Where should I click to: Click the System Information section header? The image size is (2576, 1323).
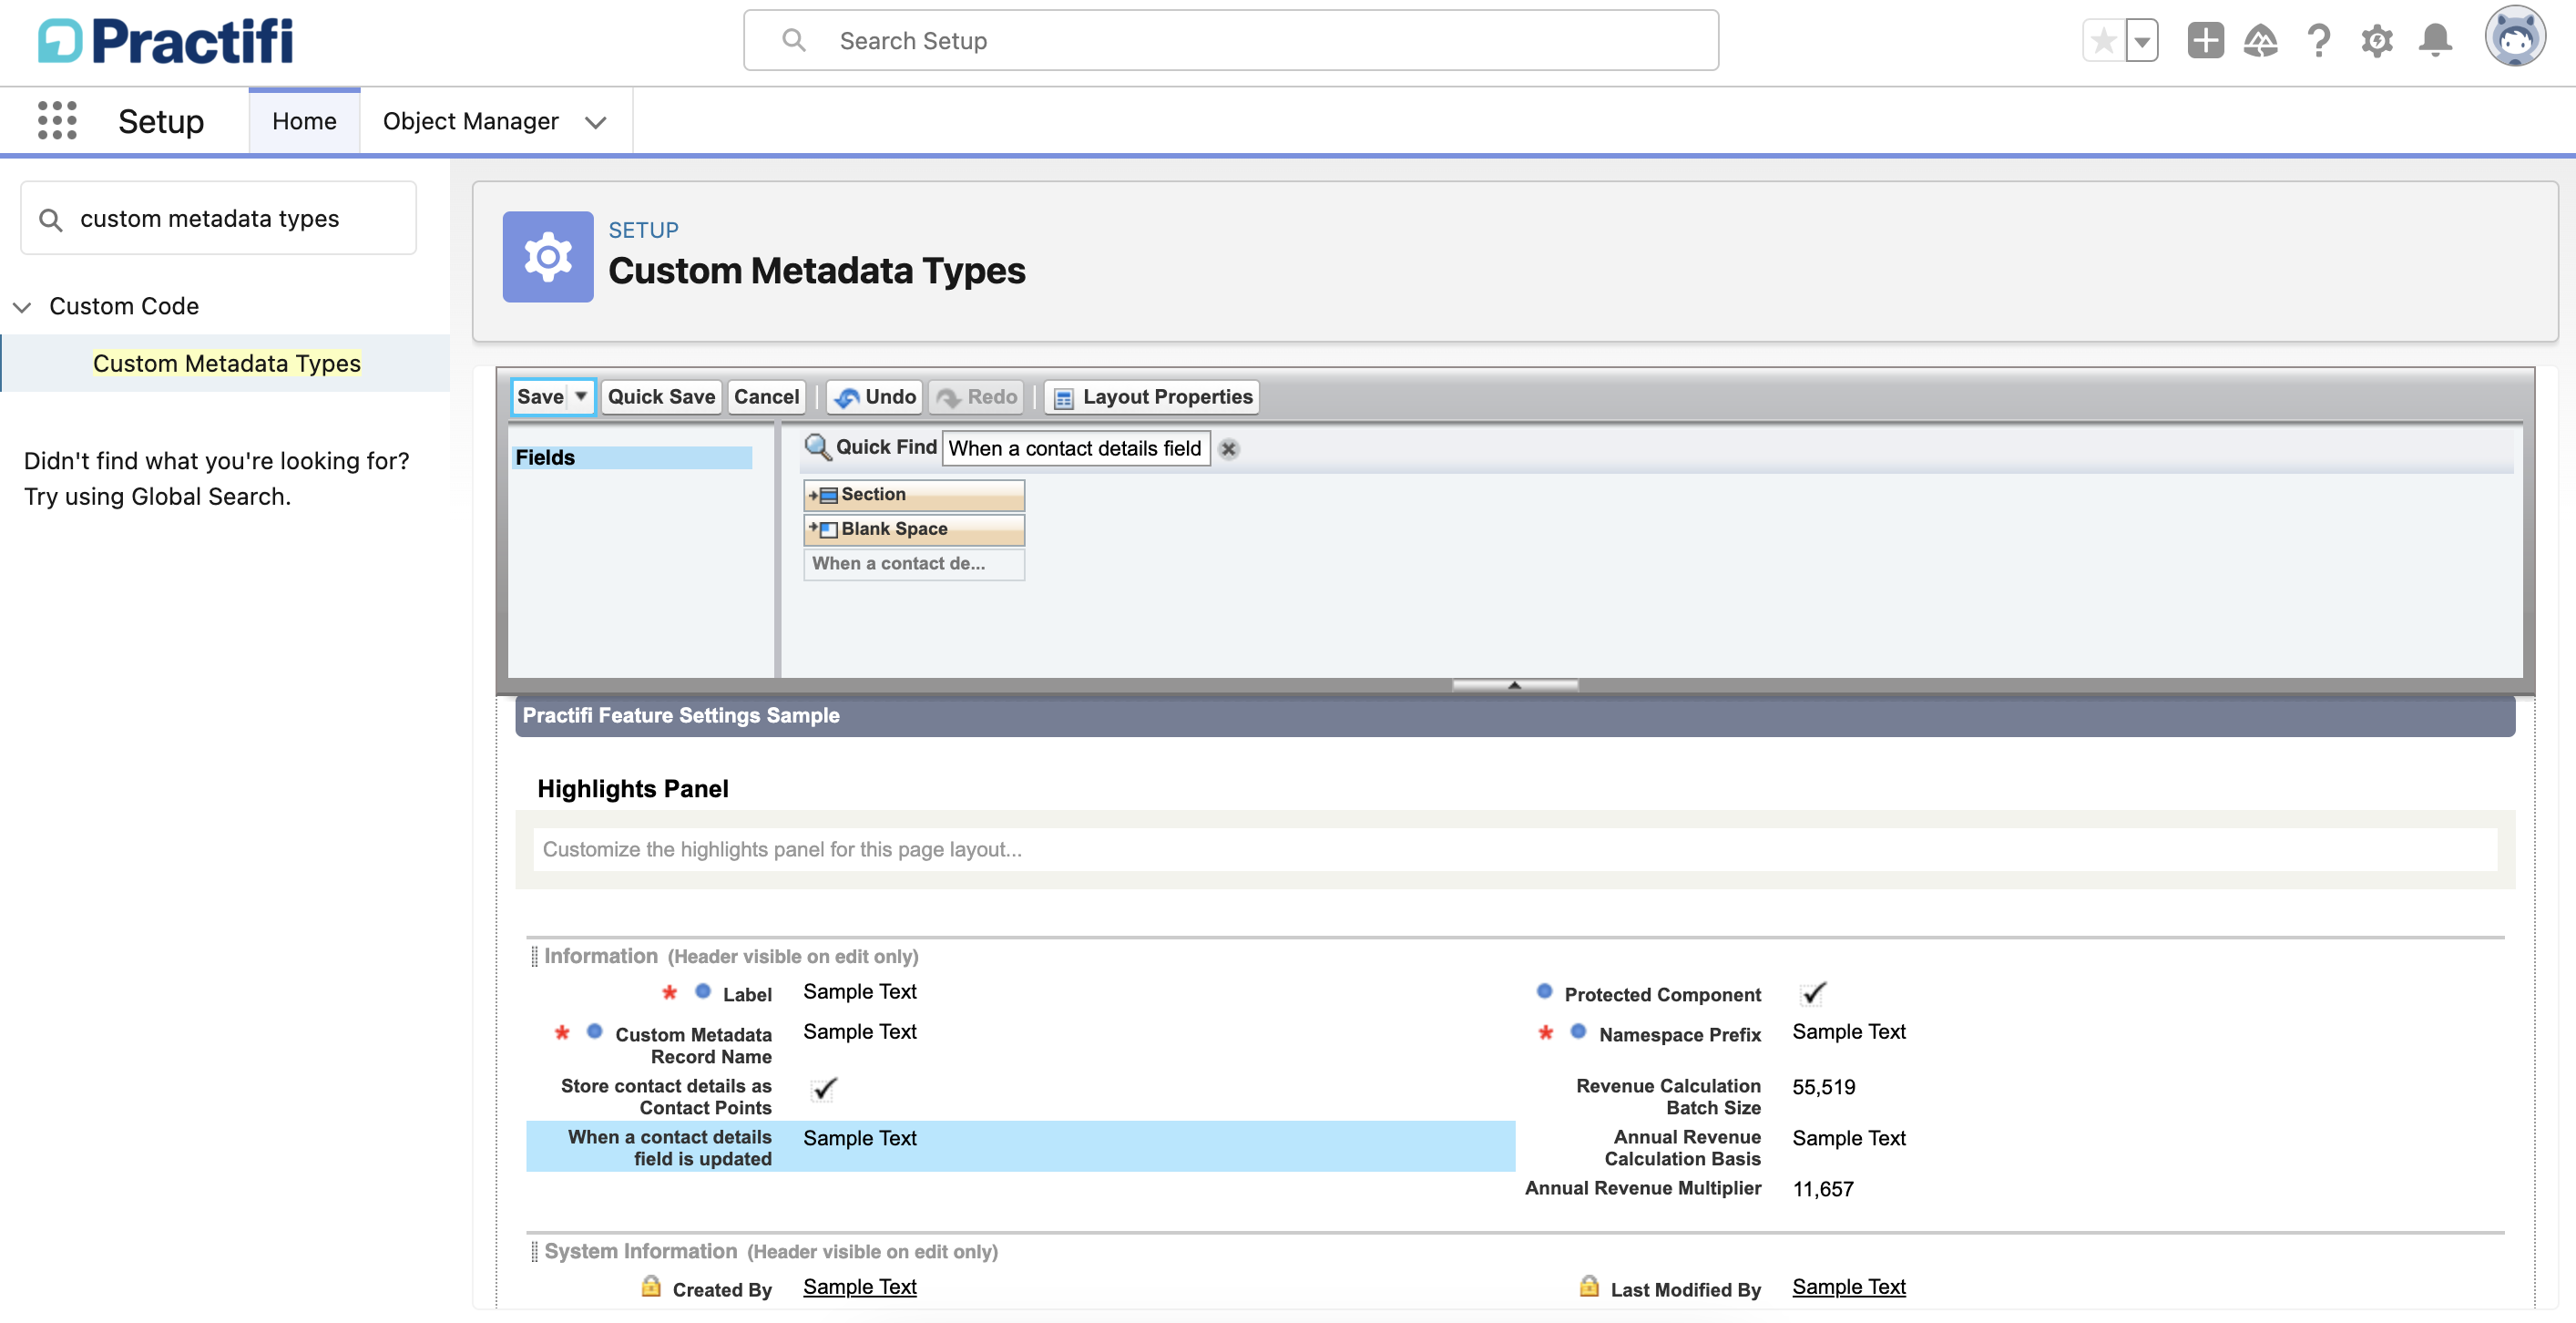(x=770, y=1252)
